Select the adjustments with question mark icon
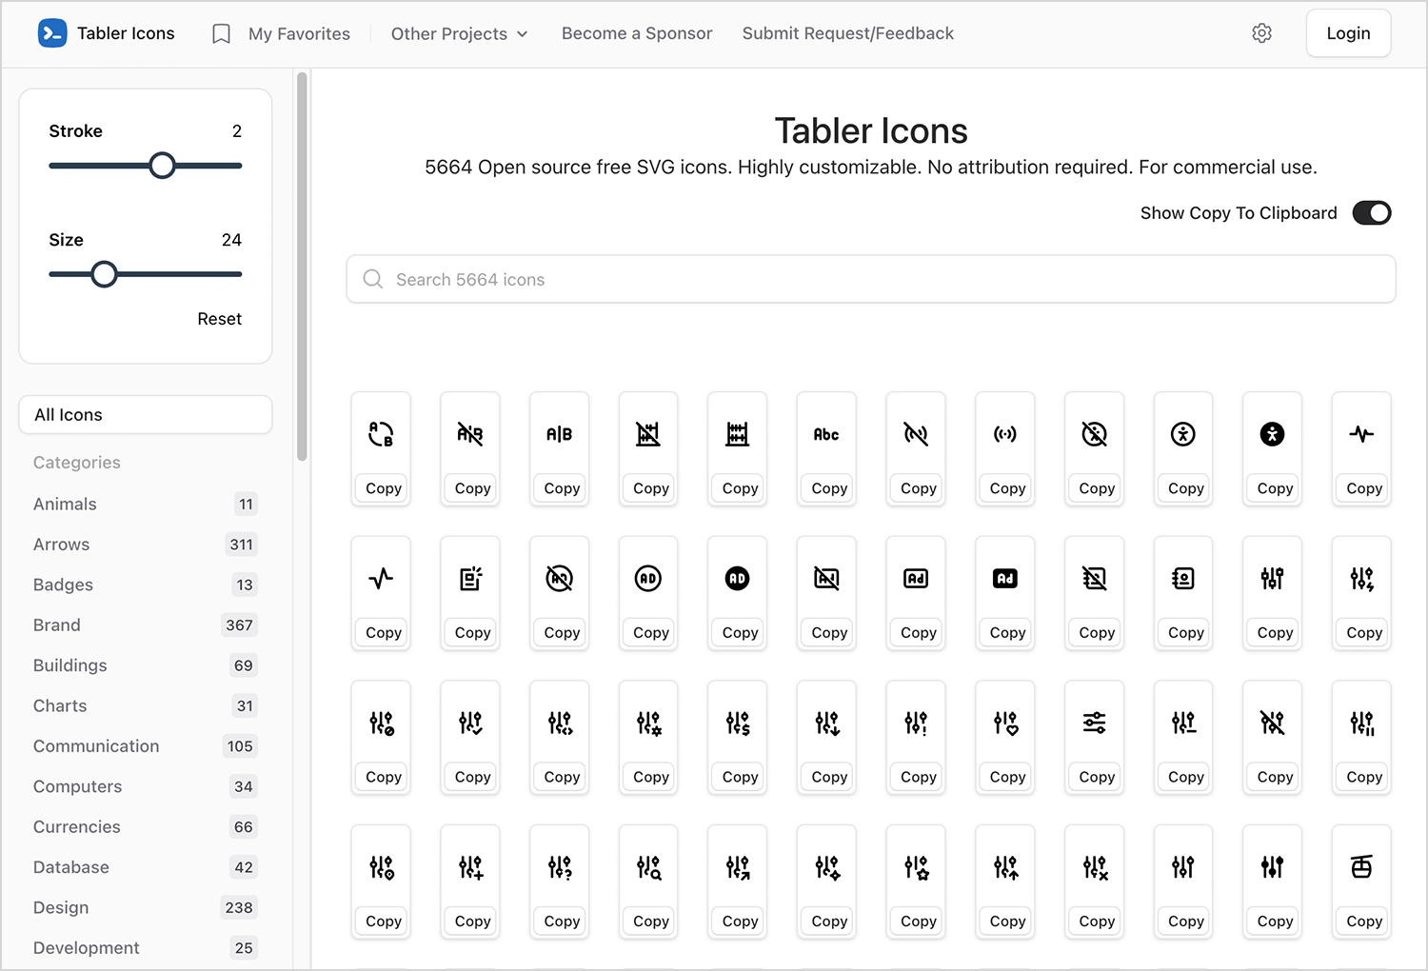The height and width of the screenshot is (971, 1428). (x=560, y=867)
